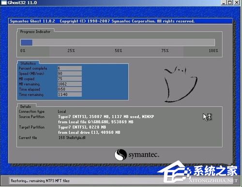Minimize the Ghost32 11.0 window
Screen dimensions: 242x187
[224, 2]
